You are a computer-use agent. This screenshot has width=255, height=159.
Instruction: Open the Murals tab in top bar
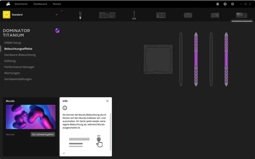pyautogui.click(x=57, y=4)
